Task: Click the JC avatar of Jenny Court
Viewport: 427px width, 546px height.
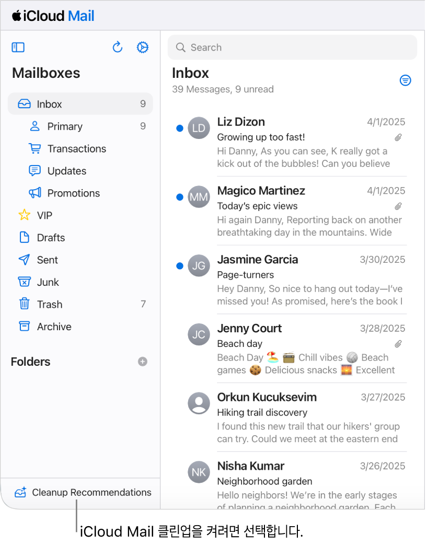Action: tap(199, 334)
